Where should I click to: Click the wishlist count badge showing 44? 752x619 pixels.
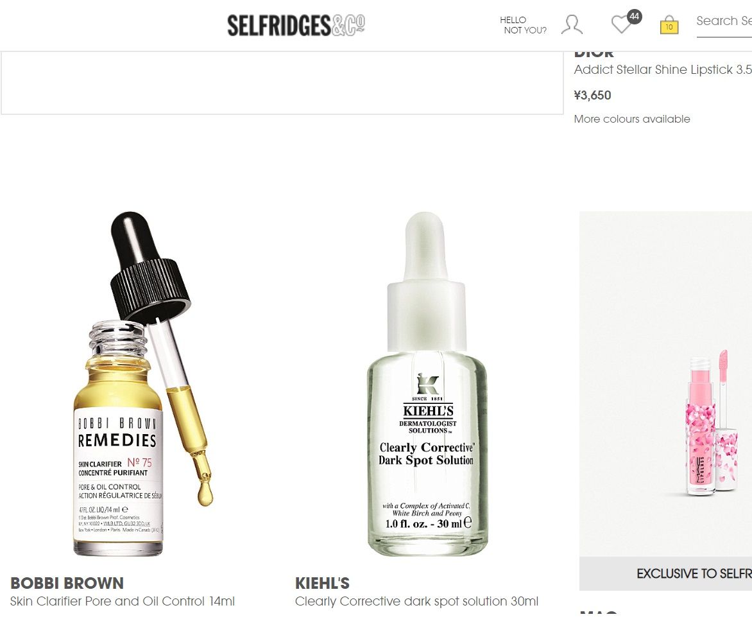point(635,16)
